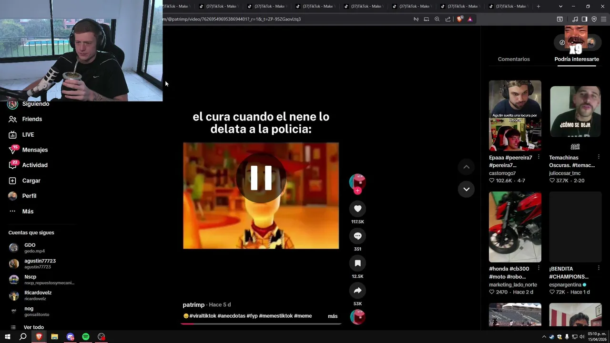Open Windows taskbar search

tap(23, 337)
